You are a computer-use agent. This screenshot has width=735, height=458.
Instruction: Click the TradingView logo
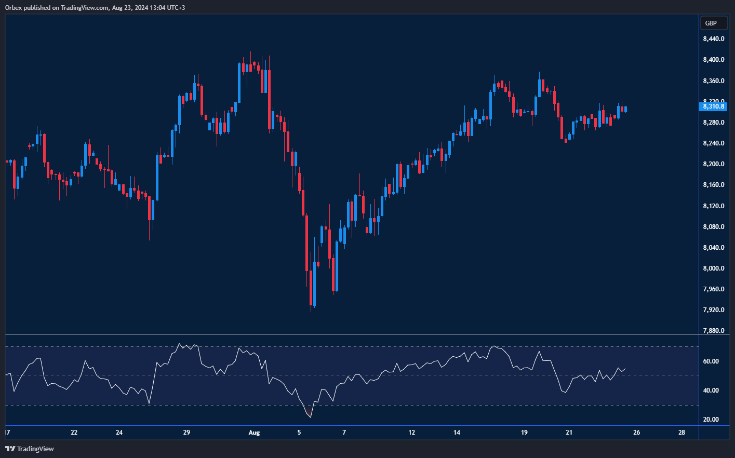click(x=30, y=449)
